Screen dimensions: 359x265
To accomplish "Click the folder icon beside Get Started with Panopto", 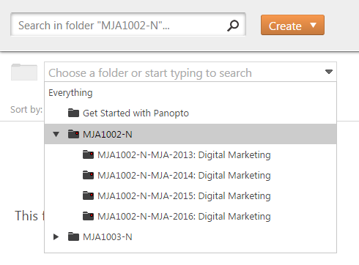I will [73, 113].
